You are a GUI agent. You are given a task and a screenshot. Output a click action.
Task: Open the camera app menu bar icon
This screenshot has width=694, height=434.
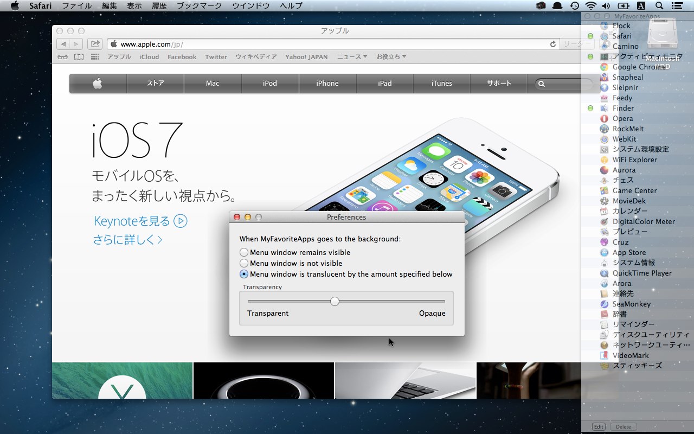tap(541, 6)
